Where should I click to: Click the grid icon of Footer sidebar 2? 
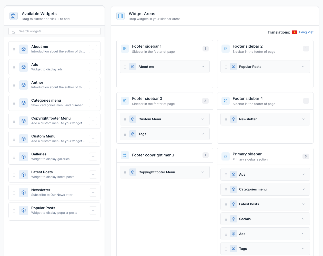tap(226, 49)
